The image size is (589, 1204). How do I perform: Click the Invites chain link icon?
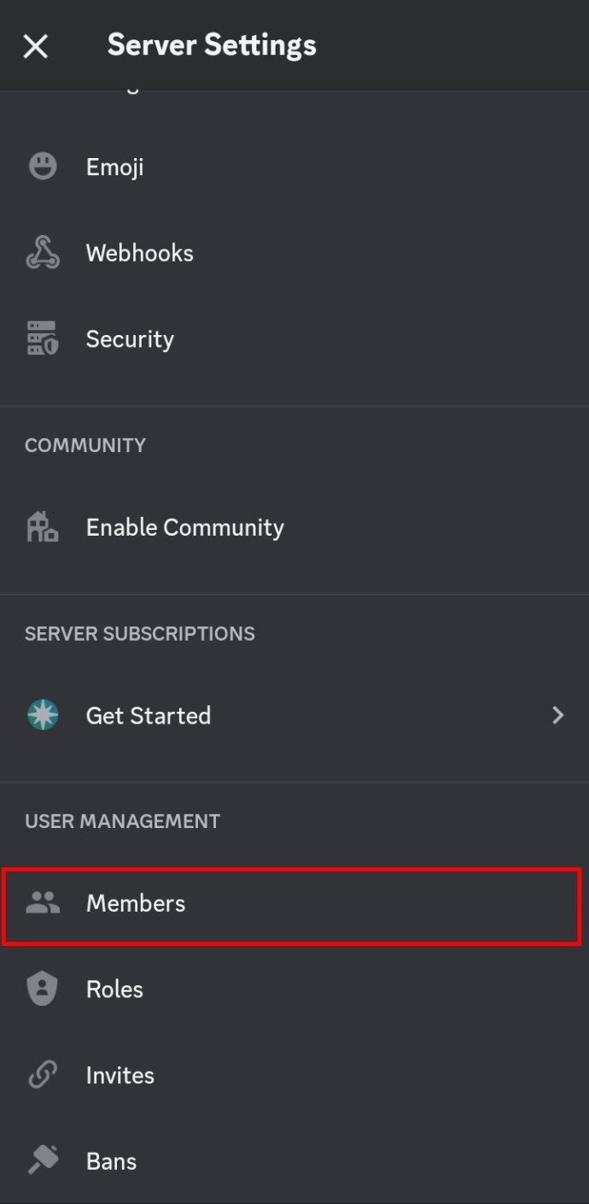(x=43, y=1075)
